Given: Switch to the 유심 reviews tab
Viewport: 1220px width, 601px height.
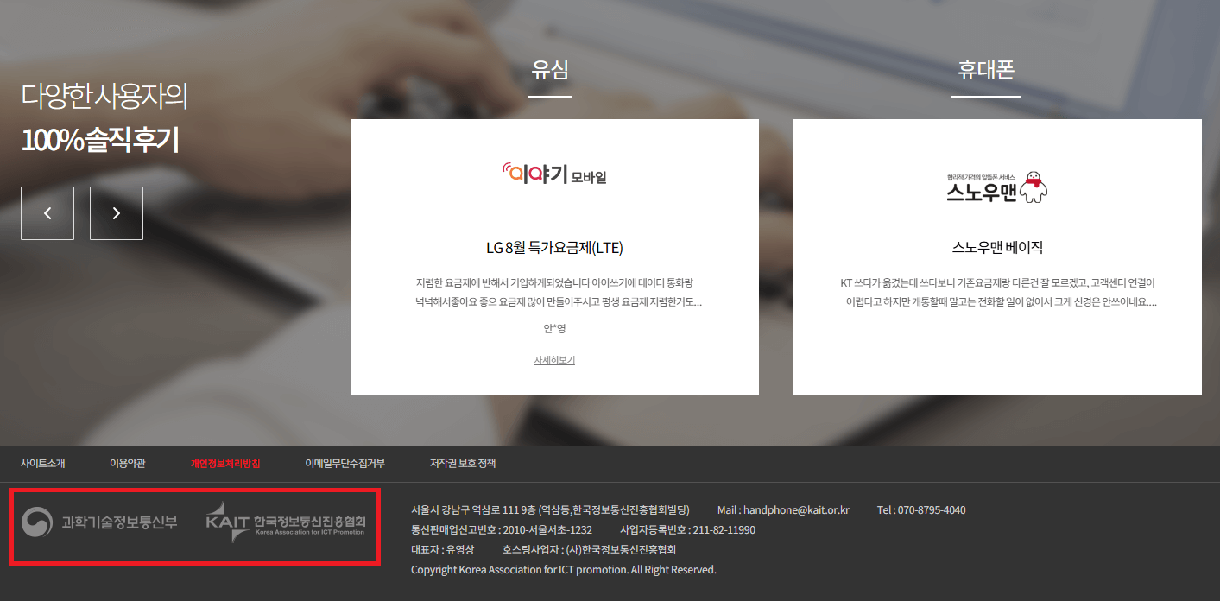Looking at the screenshot, I should (550, 72).
